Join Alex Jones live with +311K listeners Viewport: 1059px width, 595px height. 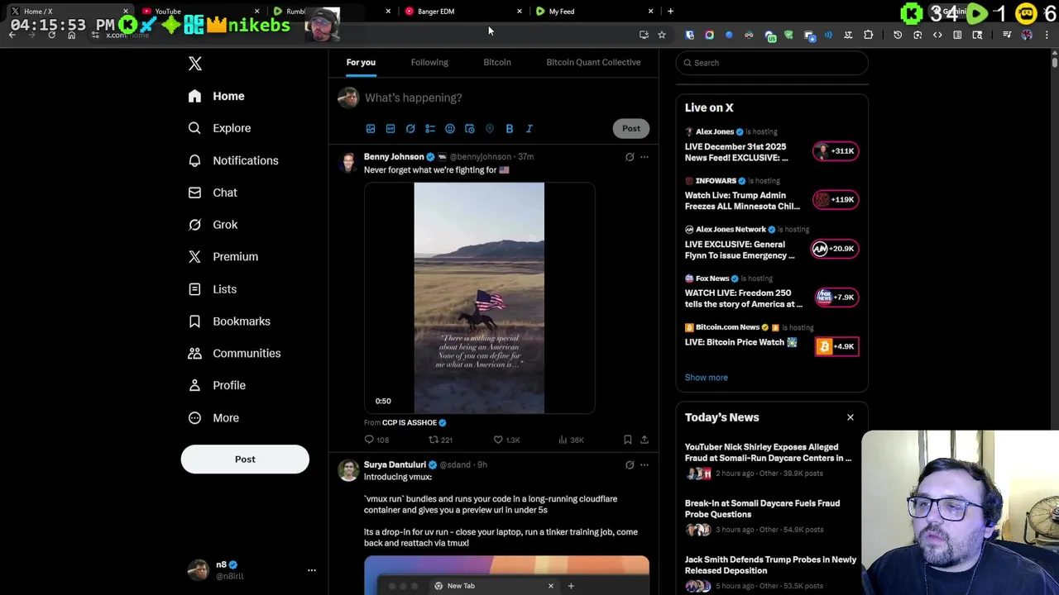point(836,151)
